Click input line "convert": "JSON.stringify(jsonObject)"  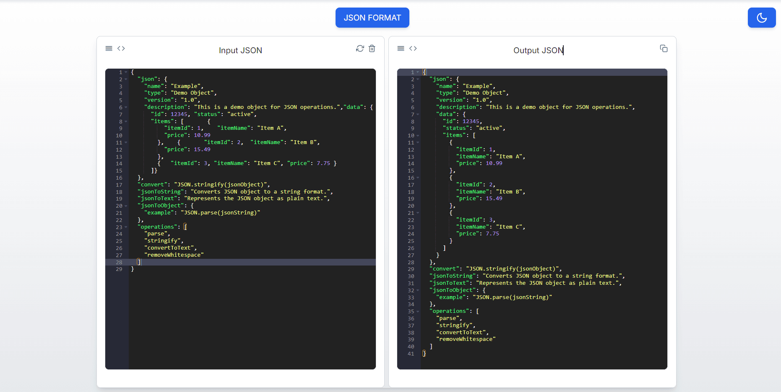(204, 185)
